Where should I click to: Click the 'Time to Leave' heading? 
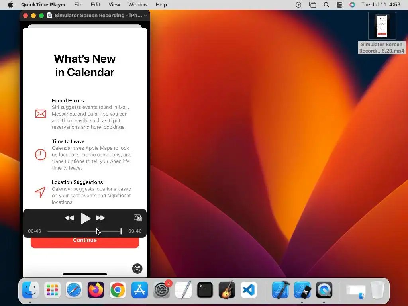[68, 141]
